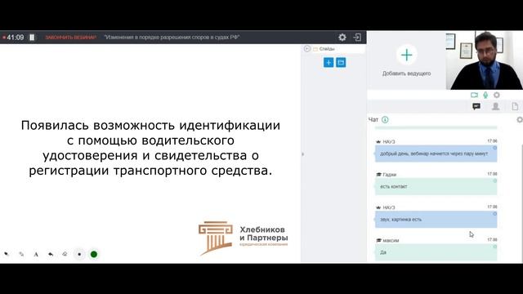The height and width of the screenshot is (294, 523).
Task: Switch to the participants tab icon
Action: point(496,106)
